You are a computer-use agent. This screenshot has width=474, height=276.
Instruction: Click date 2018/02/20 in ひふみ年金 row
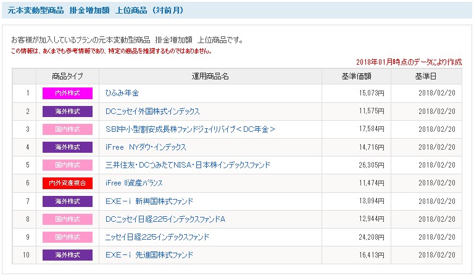tap(437, 93)
